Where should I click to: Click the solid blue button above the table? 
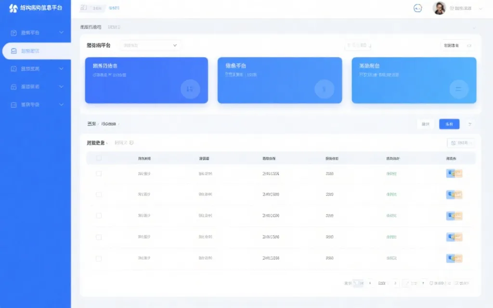[x=449, y=124]
